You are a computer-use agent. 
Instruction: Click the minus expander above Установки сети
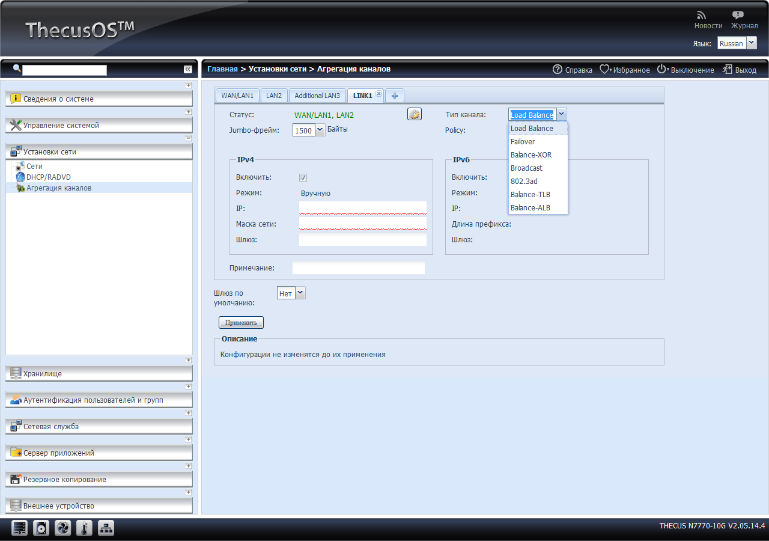tap(189, 138)
